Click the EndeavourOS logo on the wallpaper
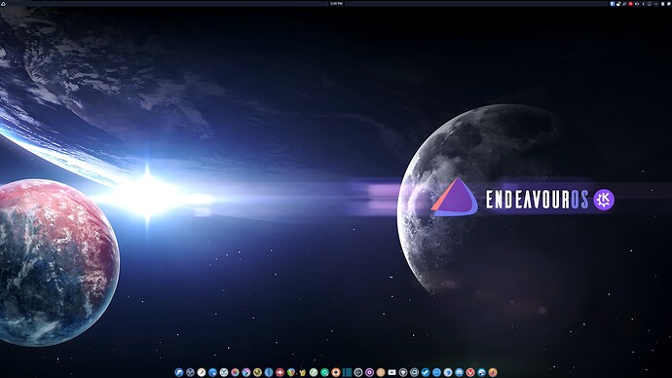Viewport: 672px width, 378px height. point(454,197)
